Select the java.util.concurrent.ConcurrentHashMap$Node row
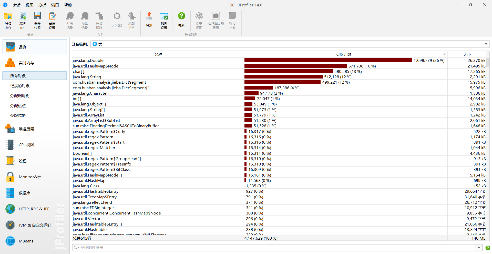Viewport: 492px width, 254px height. coord(279,213)
